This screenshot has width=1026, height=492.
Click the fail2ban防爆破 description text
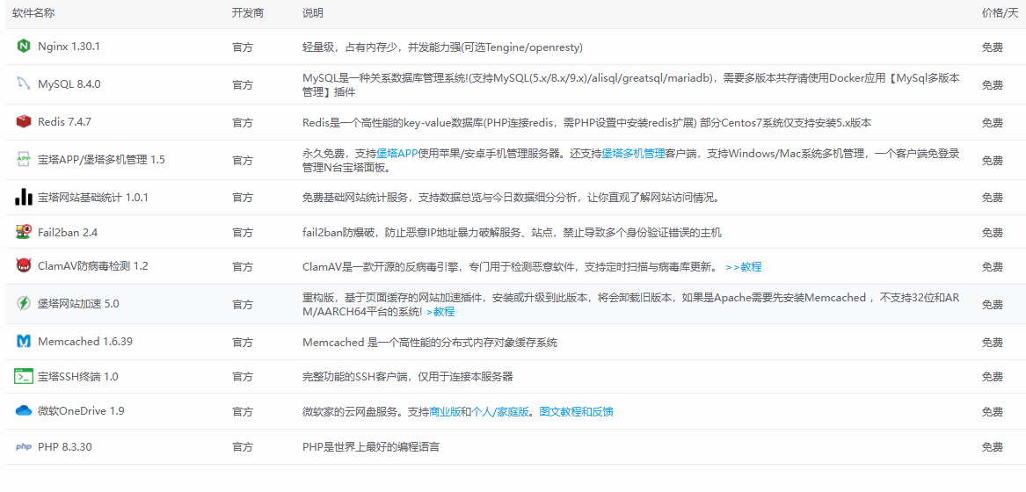point(512,232)
